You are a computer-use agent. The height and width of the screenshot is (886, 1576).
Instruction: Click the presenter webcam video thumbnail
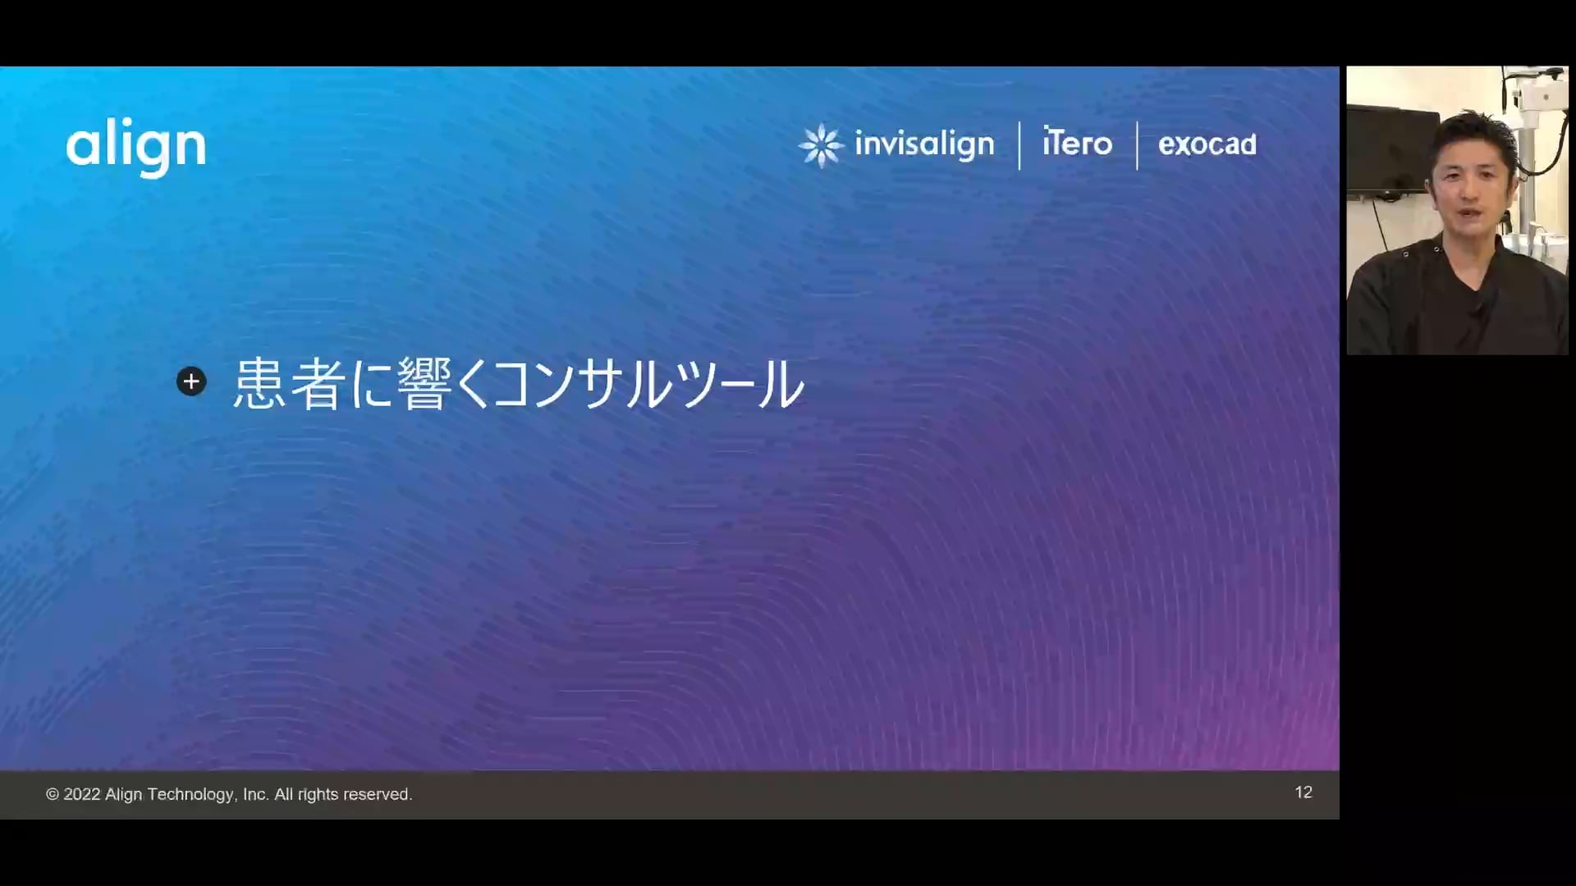click(1457, 210)
